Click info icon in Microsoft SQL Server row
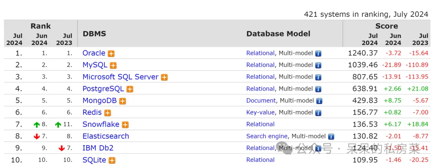This screenshot has height=166, width=434. tap(318, 77)
